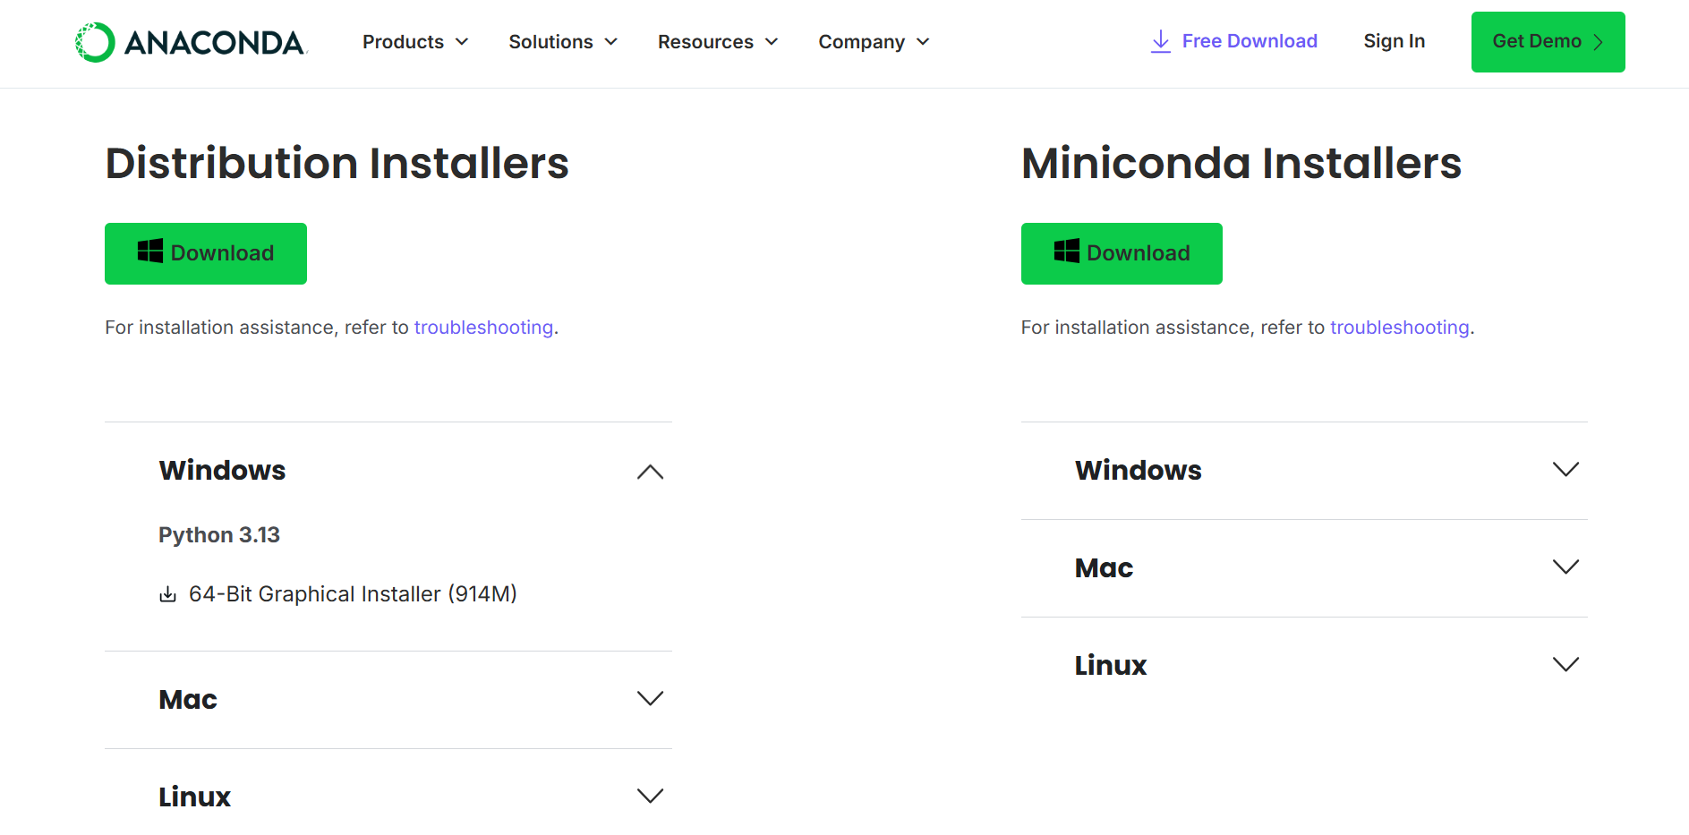
Task: Click 64-Bit Graphical Installer (914M) link
Action: (x=353, y=594)
